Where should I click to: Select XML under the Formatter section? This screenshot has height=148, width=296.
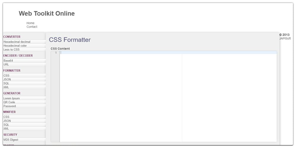(x=6, y=87)
